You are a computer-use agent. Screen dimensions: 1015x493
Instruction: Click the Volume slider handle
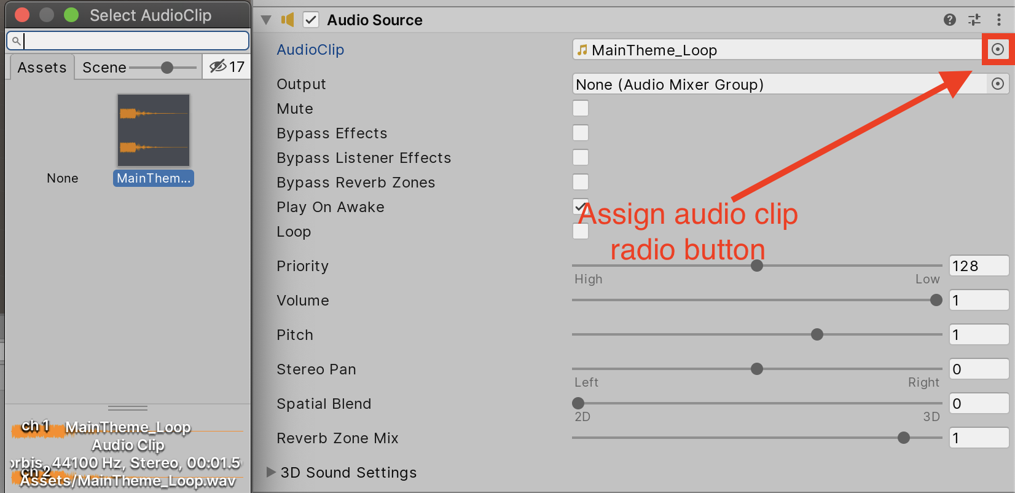coord(936,300)
